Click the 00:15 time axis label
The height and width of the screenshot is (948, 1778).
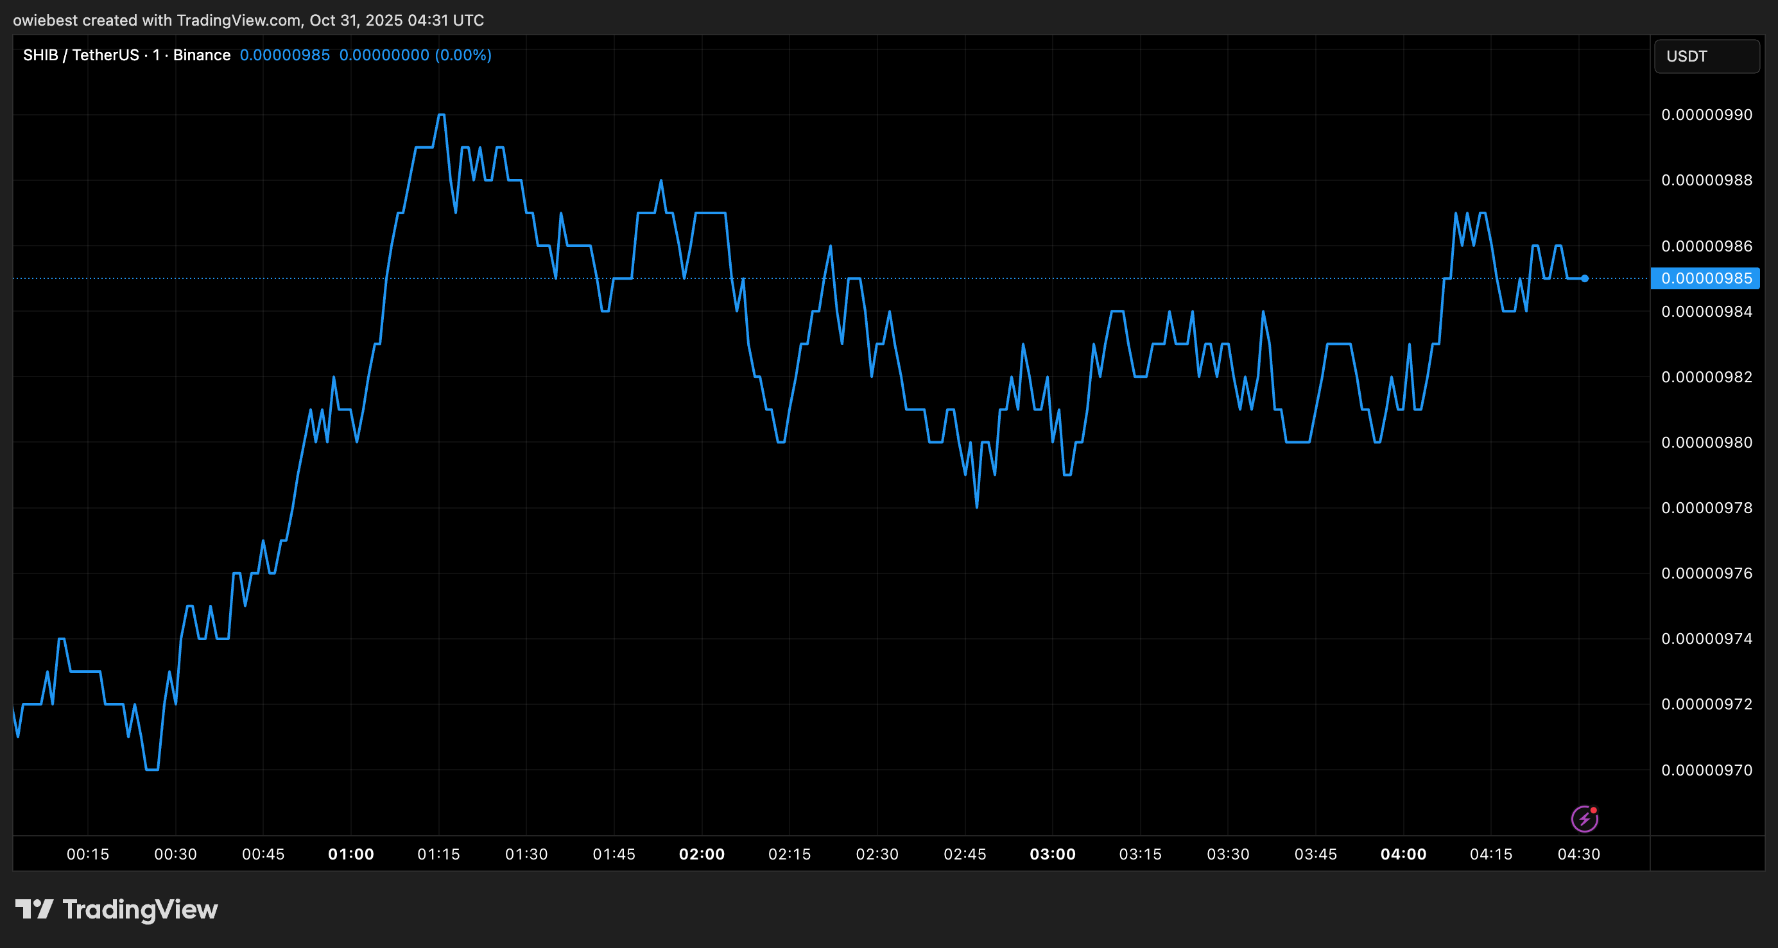[x=88, y=854]
